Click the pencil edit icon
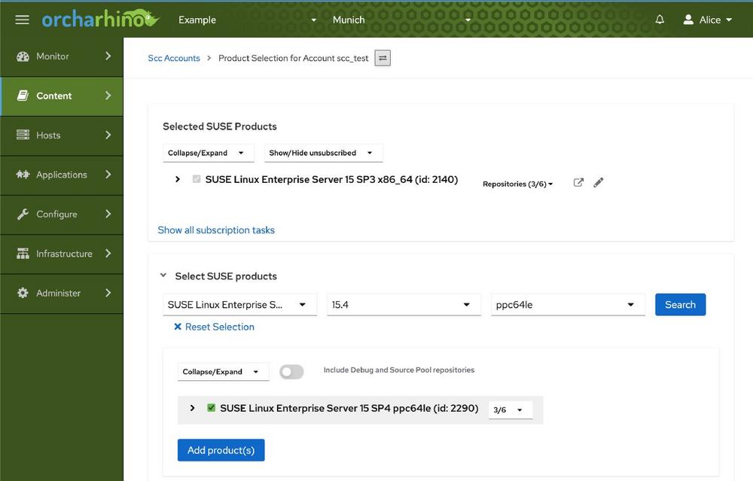This screenshot has width=753, height=481. 599,182
